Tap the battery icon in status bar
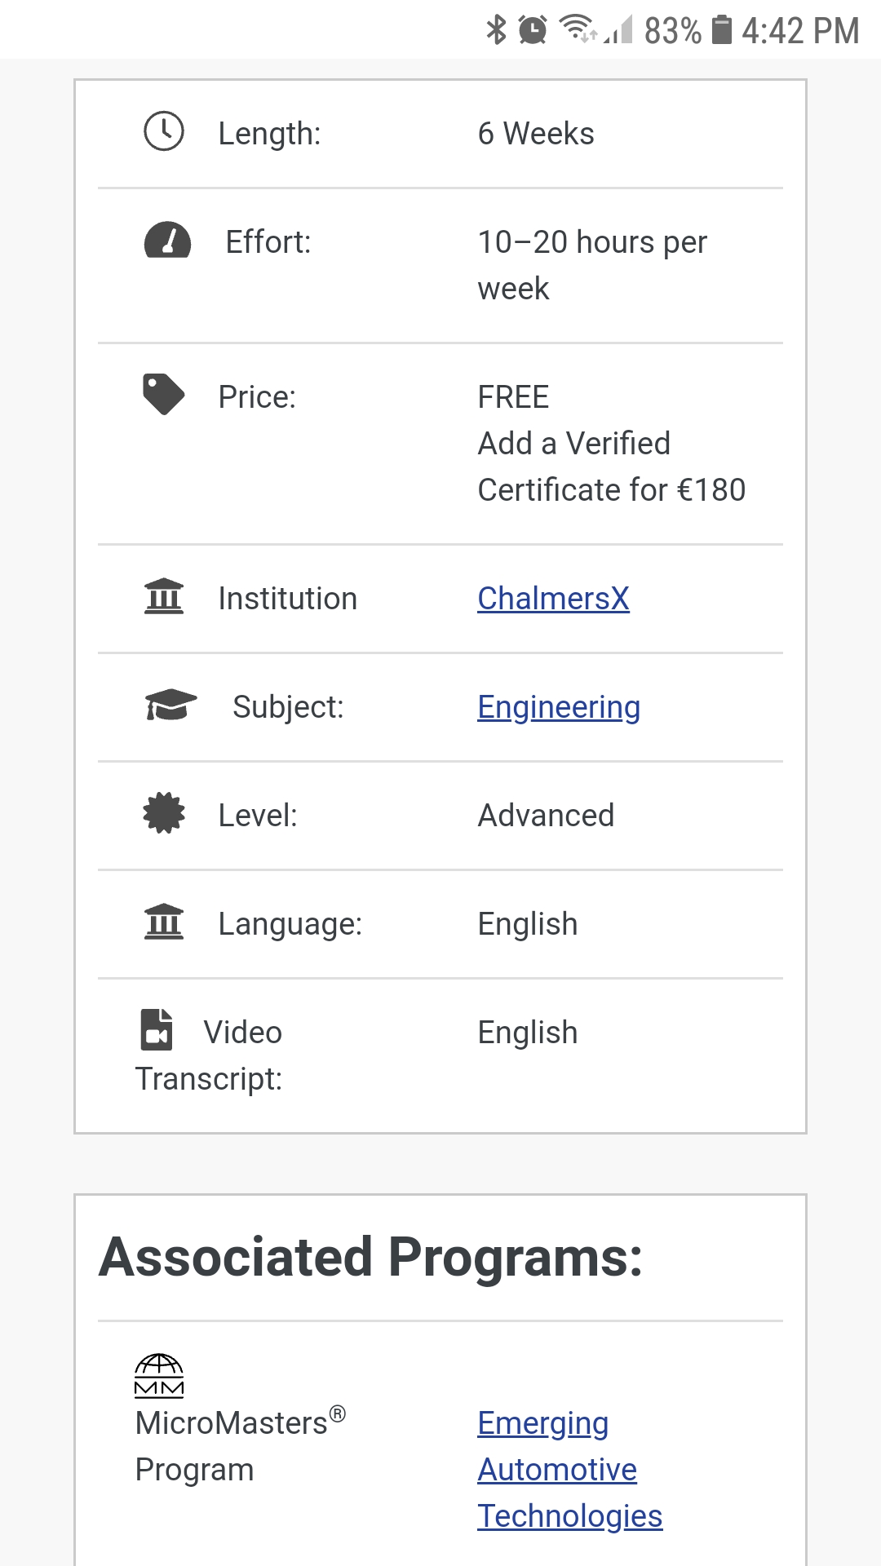The height and width of the screenshot is (1566, 881). 722,29
